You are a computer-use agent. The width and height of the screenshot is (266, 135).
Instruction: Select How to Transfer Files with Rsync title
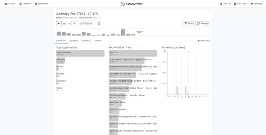click(133, 124)
